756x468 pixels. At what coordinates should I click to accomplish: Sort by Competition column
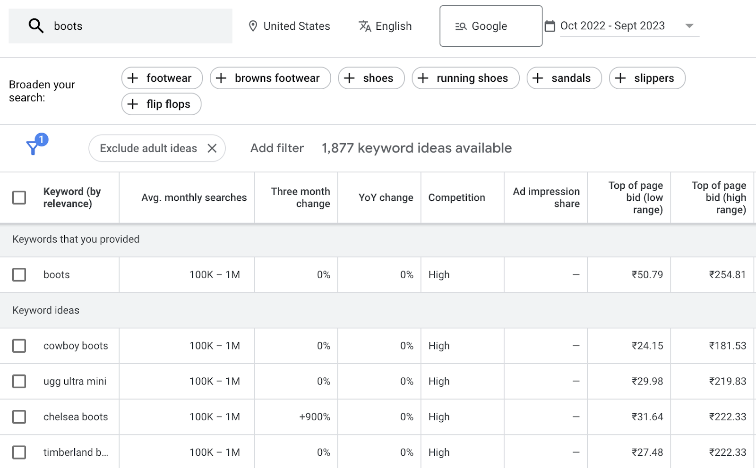456,197
